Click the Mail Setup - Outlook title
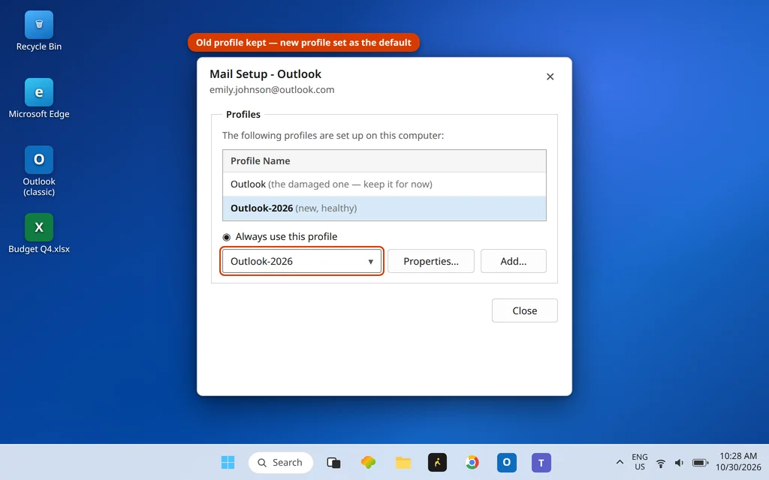 (265, 74)
